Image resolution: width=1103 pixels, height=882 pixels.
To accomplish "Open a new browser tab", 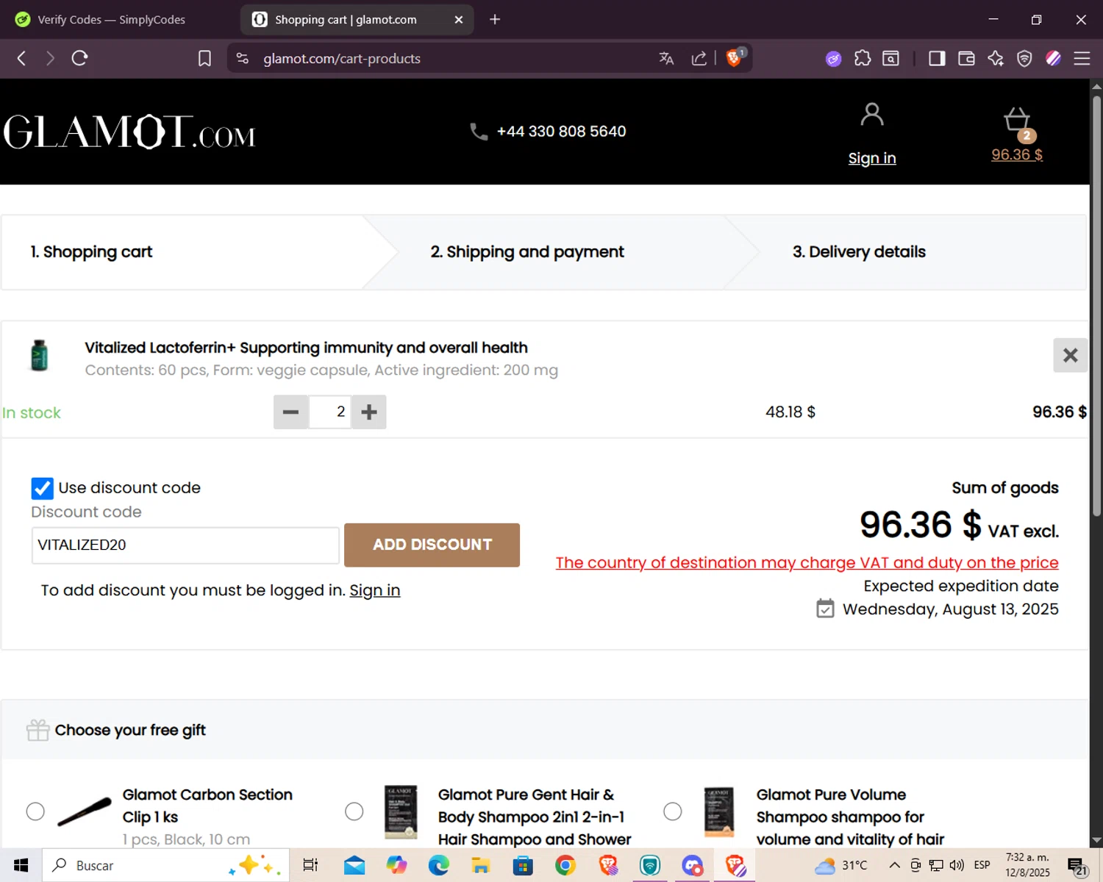I will pyautogui.click(x=495, y=20).
